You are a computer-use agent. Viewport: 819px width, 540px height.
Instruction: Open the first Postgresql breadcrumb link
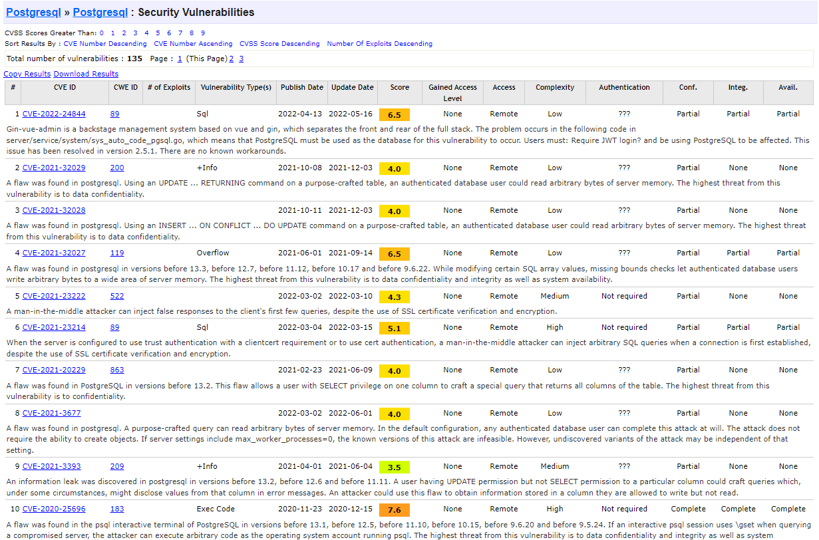(33, 12)
